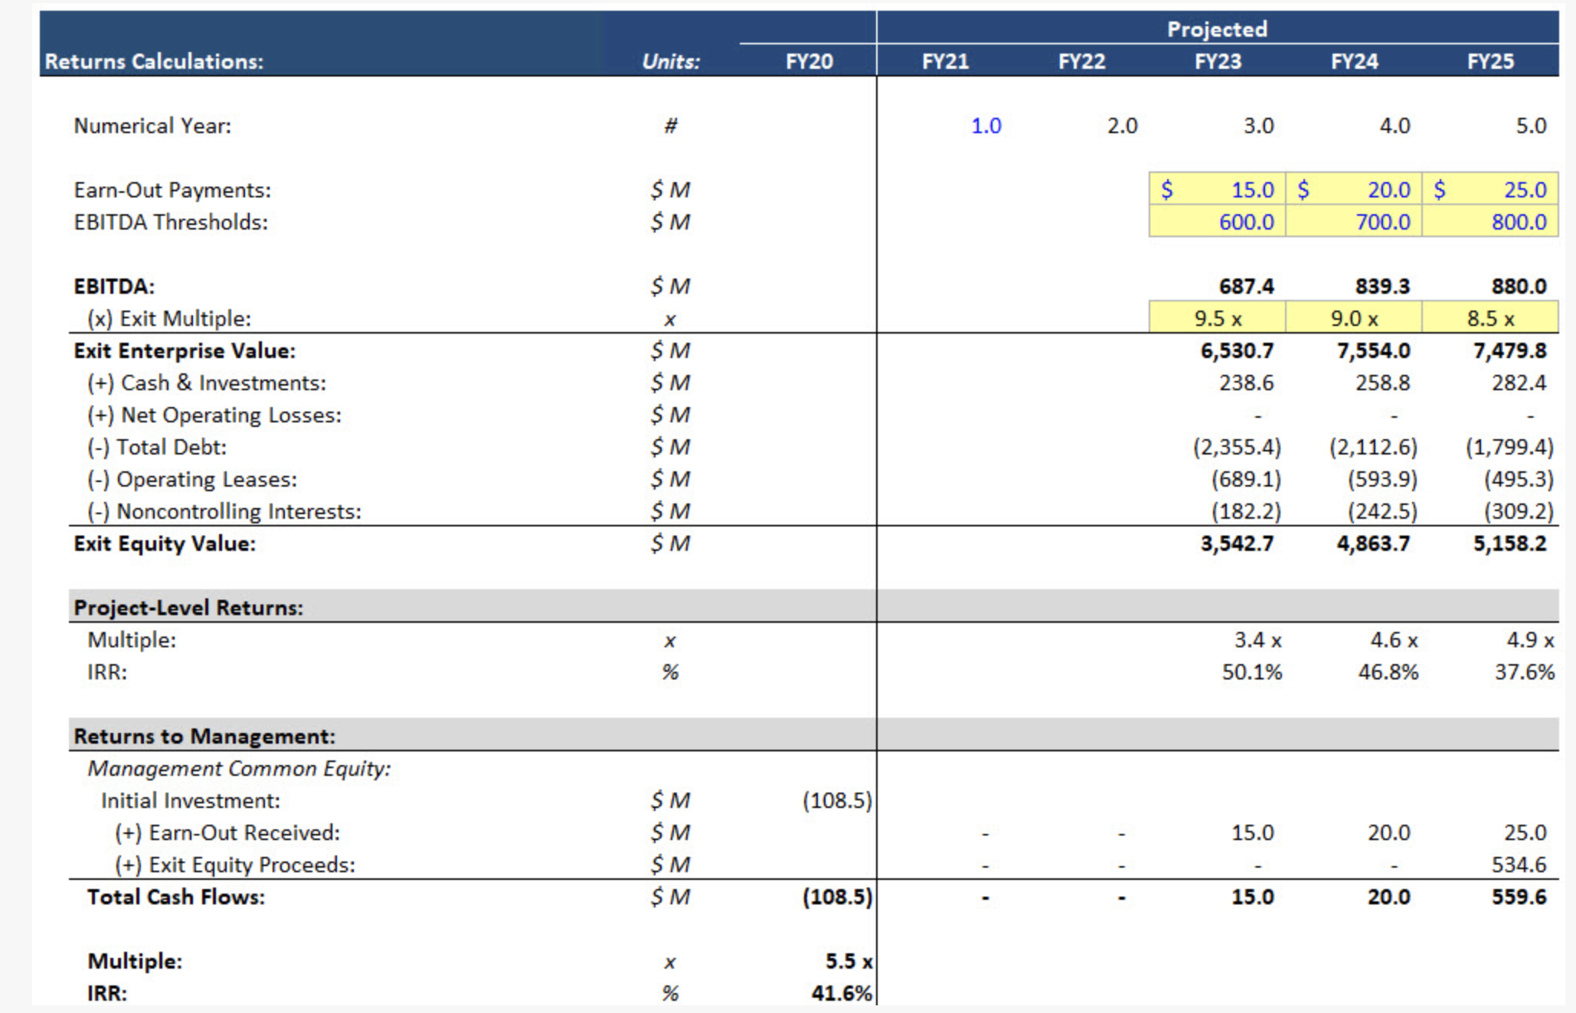Select the FY25 earn-out payment cell 25.0
Viewport: 1576px width, 1013px height.
[x=1489, y=189]
